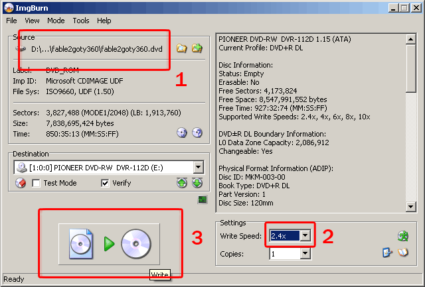Close the ImgBurn window
The height and width of the screenshot is (287, 425).
coord(416,8)
